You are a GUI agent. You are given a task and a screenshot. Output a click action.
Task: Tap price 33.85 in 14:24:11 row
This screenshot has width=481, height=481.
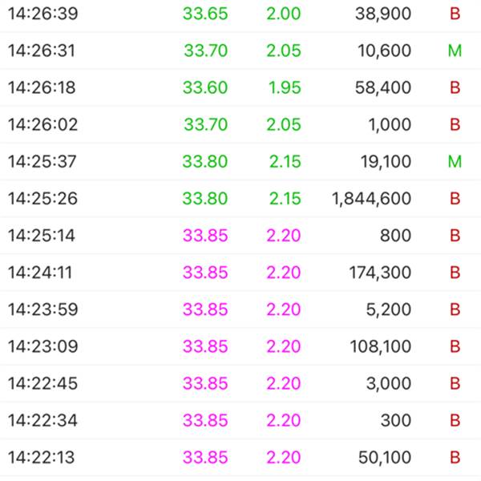coord(205,273)
